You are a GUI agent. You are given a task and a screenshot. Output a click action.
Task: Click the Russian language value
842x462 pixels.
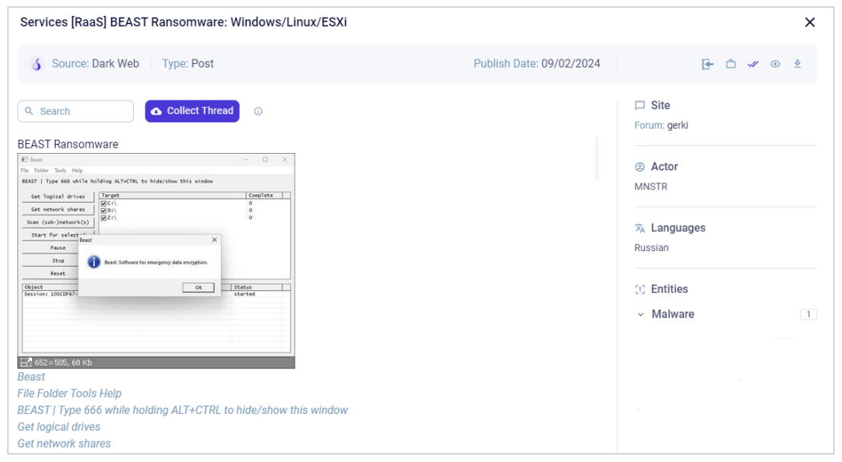tap(652, 248)
